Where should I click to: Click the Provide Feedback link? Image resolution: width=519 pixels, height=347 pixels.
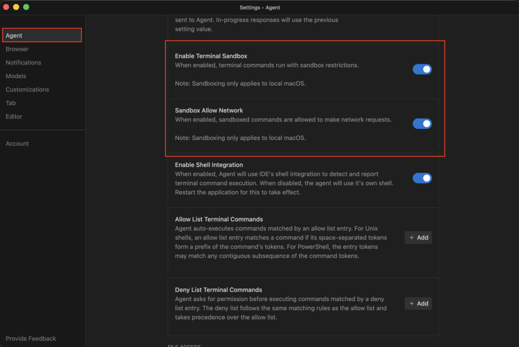(x=31, y=338)
